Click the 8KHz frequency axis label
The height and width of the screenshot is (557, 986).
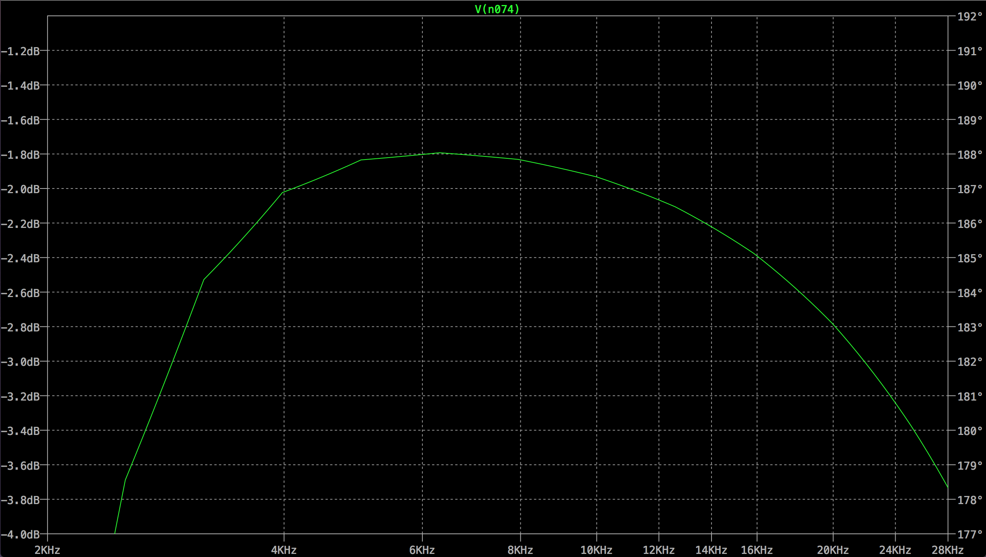point(520,550)
